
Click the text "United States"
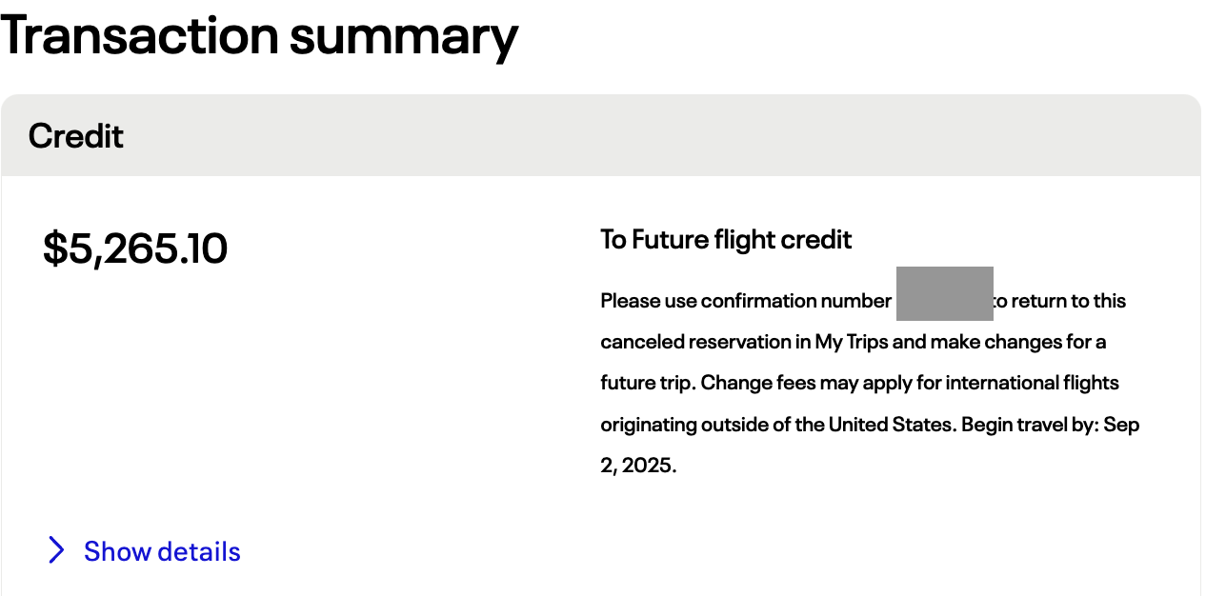click(x=891, y=425)
